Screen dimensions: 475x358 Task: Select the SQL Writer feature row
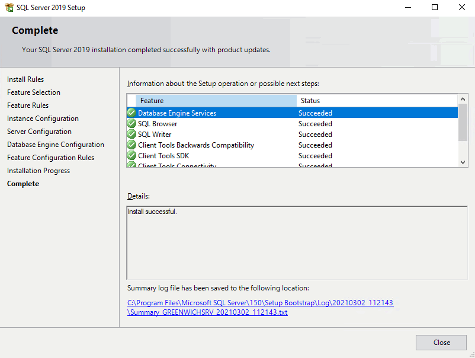(293, 134)
